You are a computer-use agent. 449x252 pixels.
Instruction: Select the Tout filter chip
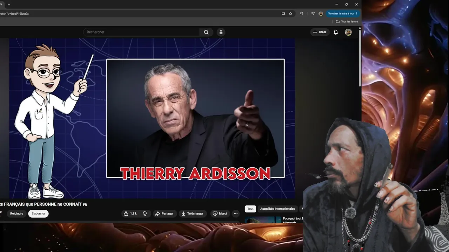250,209
